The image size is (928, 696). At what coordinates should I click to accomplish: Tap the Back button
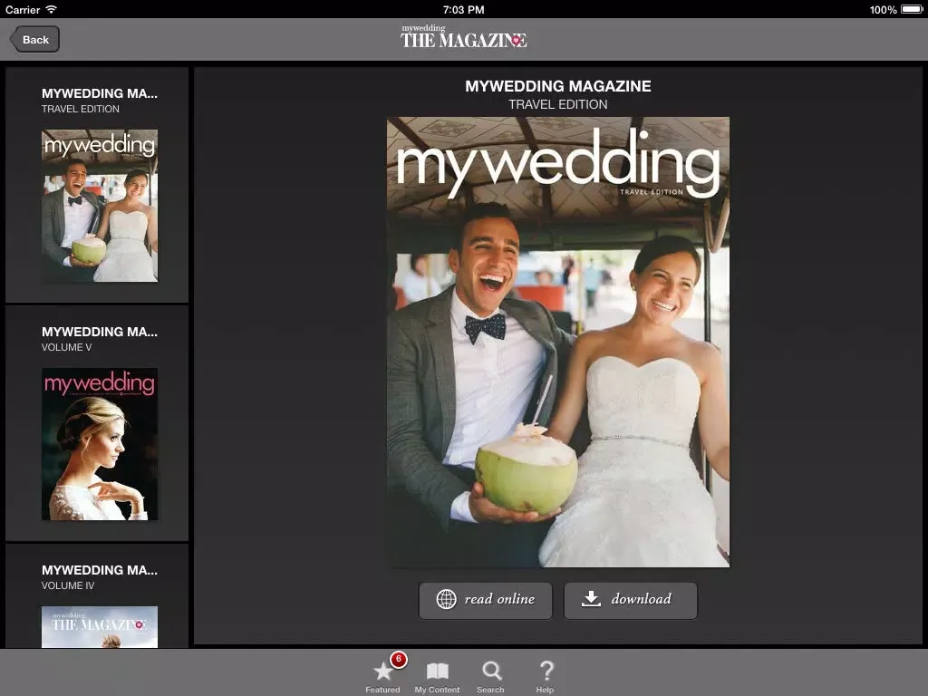point(34,40)
